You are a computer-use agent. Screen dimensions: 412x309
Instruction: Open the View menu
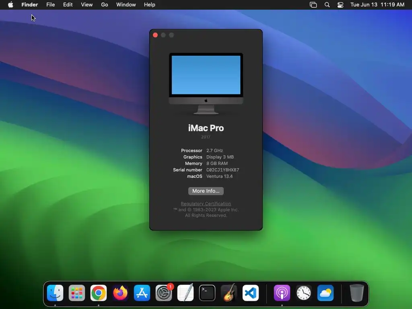[x=87, y=5]
